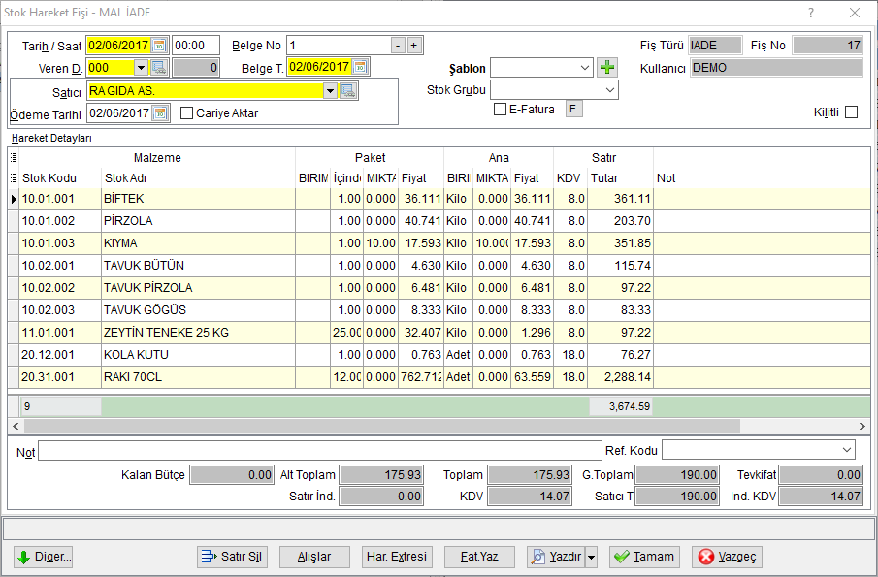Toggle the Kilitli checkbox
This screenshot has height=577, width=878.
851,112
